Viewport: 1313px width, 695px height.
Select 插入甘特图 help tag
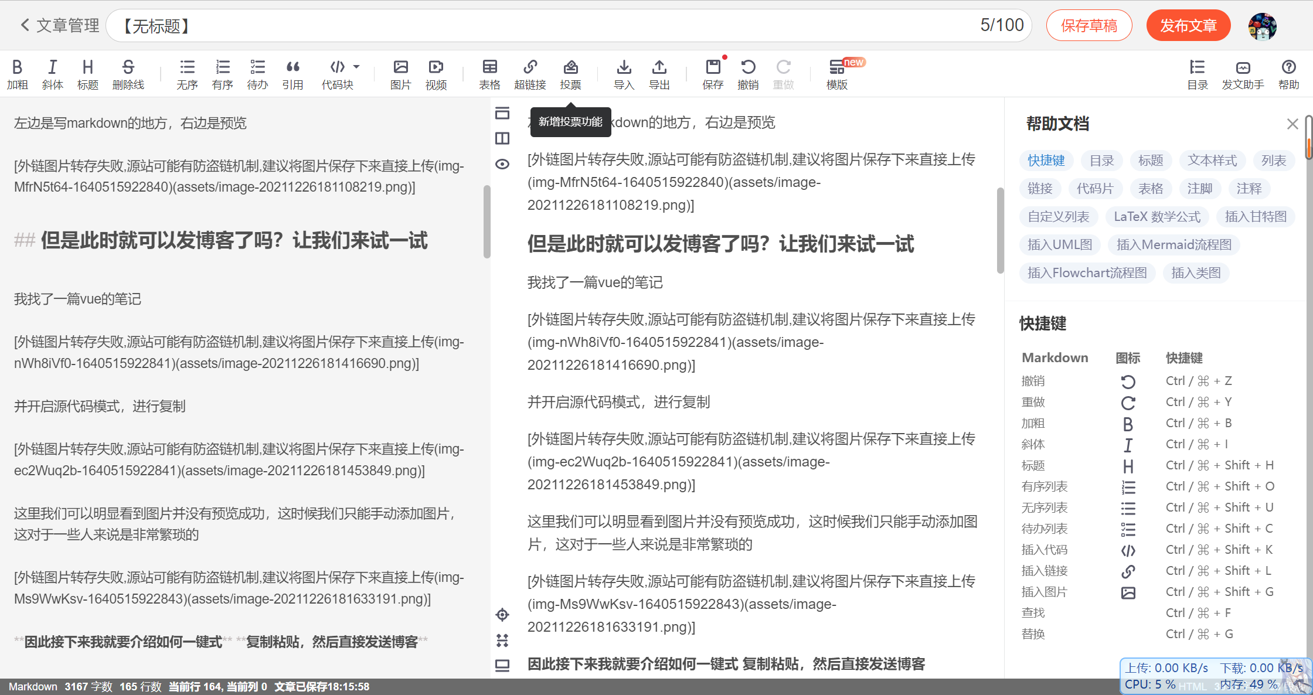[1256, 217]
